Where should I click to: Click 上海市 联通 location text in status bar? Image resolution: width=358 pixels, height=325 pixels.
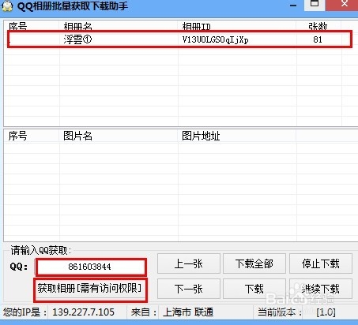(188, 312)
